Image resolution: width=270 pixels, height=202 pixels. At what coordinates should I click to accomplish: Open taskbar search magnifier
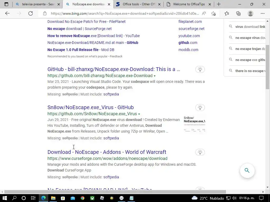click(x=14, y=198)
